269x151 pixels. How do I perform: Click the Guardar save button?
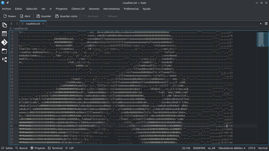click(x=44, y=16)
